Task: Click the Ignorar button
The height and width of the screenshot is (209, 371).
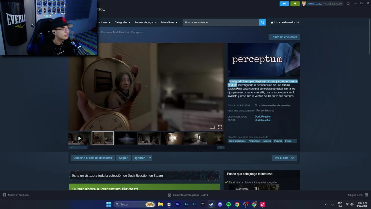Action: pos(140,158)
